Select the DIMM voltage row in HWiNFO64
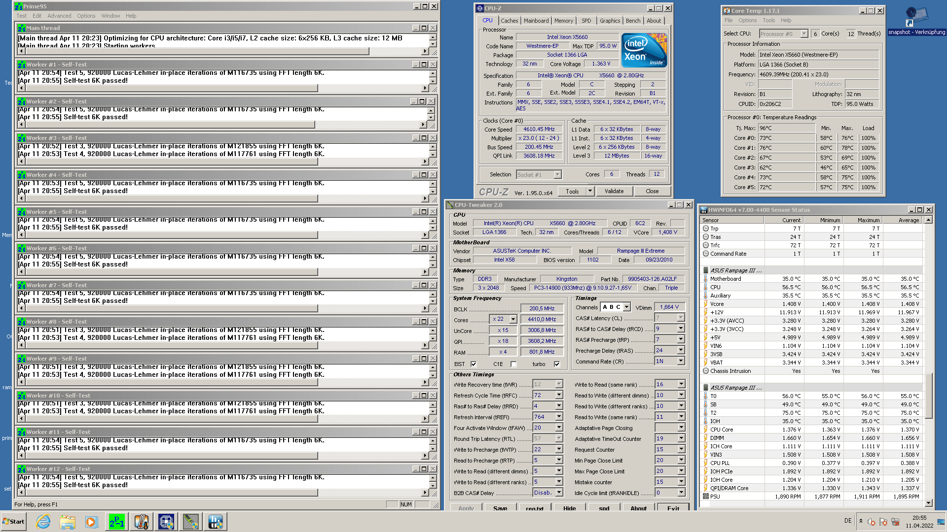Image resolution: width=947 pixels, height=532 pixels. coord(812,438)
